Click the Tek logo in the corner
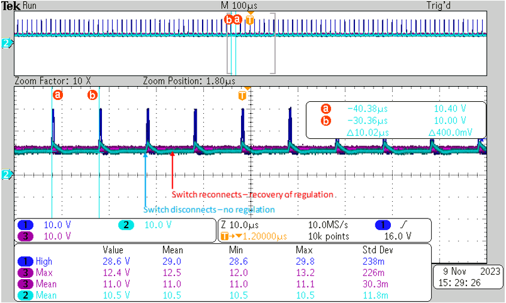Viewport: 506px width, 303px height. click(x=11, y=4)
